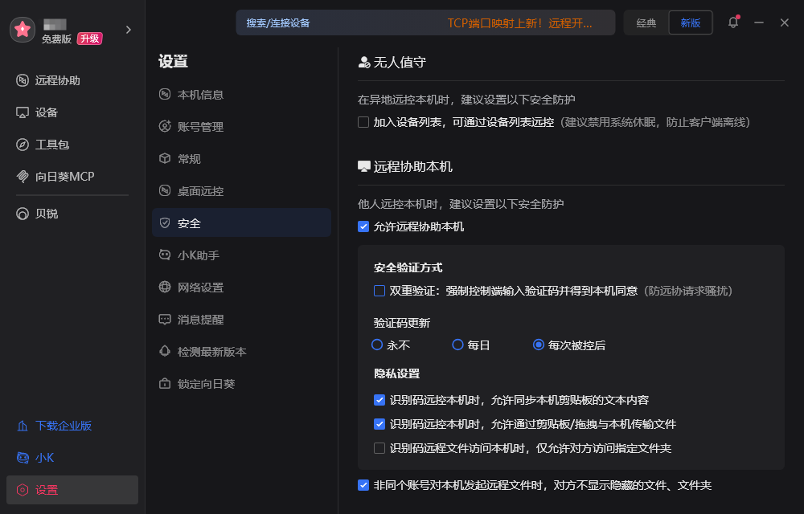Click the 检测最新版本 icon

coord(165,351)
